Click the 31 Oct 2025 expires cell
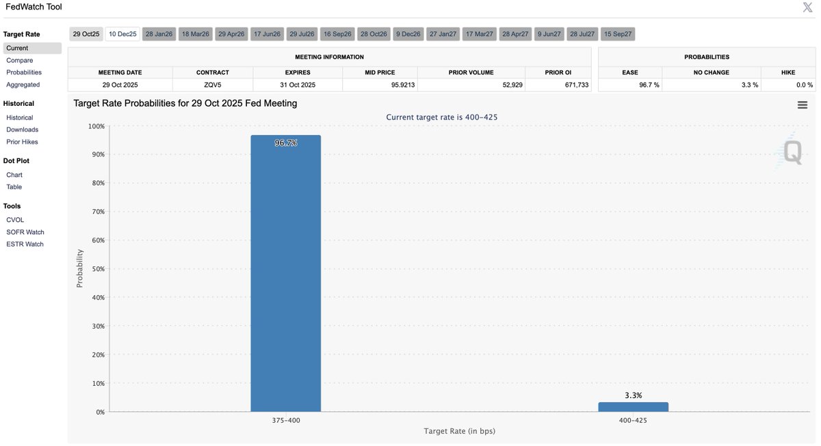The width and height of the screenshot is (821, 446). click(298, 85)
